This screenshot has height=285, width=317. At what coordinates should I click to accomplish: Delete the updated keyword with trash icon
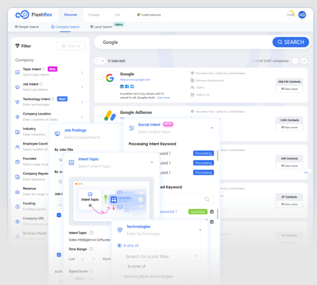(212, 212)
